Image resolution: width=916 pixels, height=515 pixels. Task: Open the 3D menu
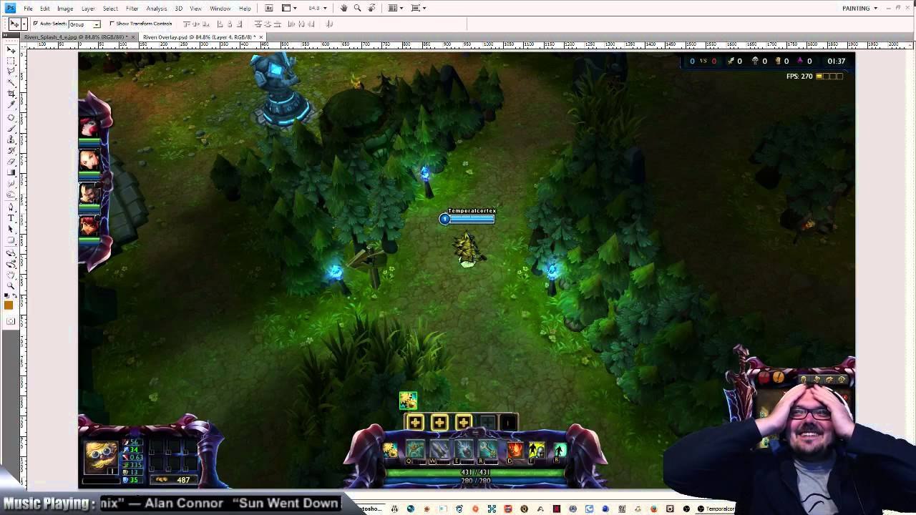179,8
